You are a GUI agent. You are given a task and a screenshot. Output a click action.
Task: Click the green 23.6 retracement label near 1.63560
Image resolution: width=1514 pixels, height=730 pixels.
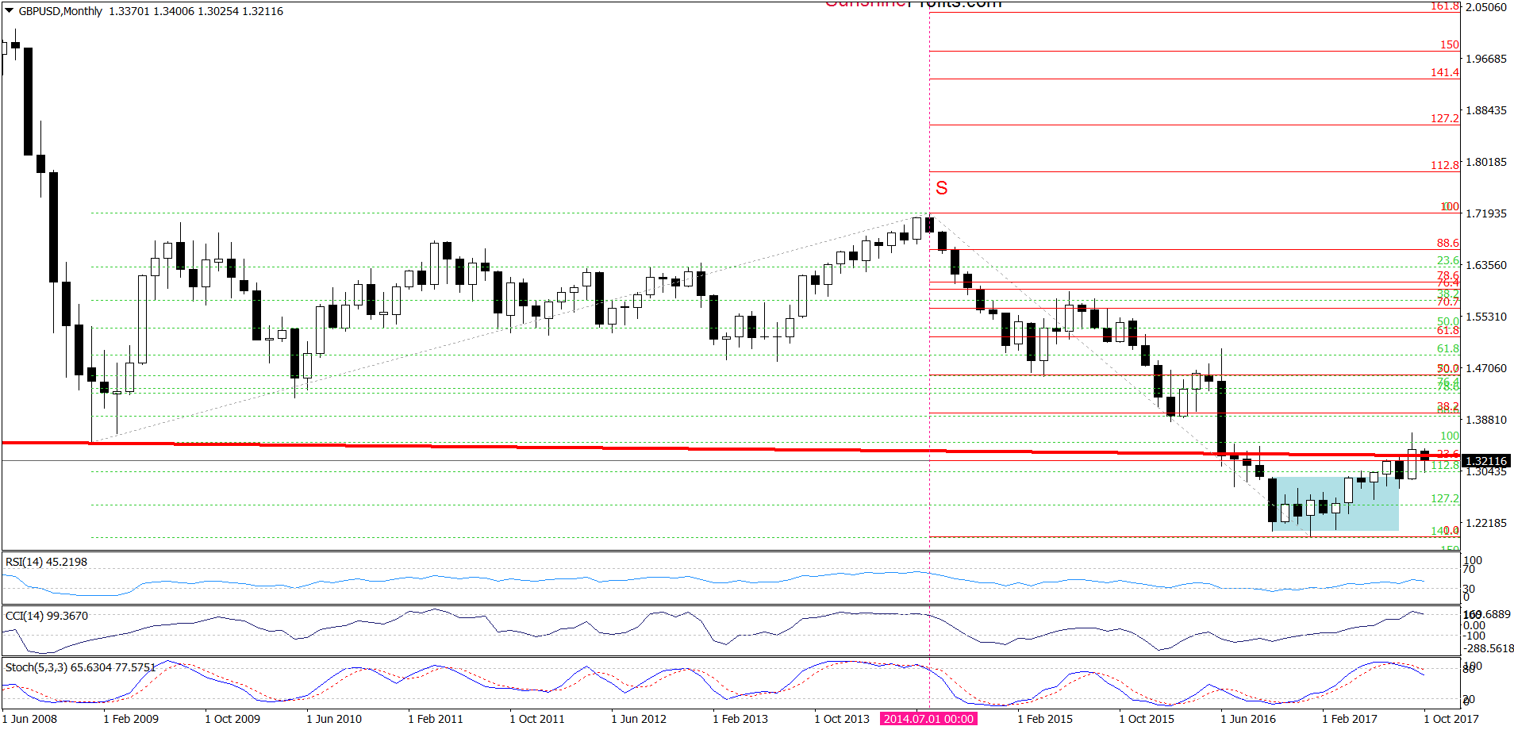coord(1447,260)
